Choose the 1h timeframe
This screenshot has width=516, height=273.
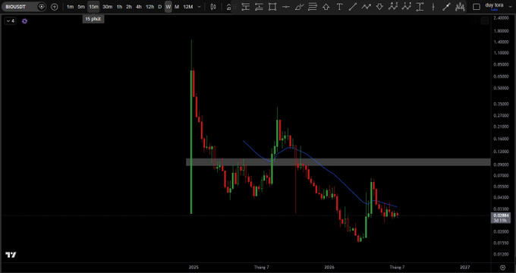(119, 7)
